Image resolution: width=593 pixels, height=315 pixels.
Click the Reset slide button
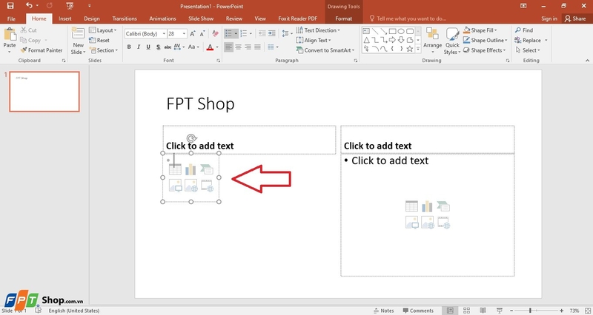pos(99,40)
